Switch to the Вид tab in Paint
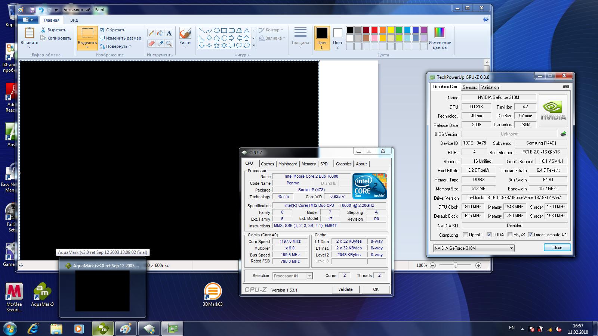This screenshot has width=598, height=336. tap(74, 20)
